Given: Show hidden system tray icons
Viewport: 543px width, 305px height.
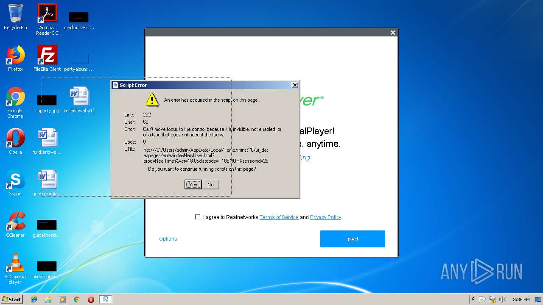Looking at the screenshot, I should pyautogui.click(x=473, y=299).
